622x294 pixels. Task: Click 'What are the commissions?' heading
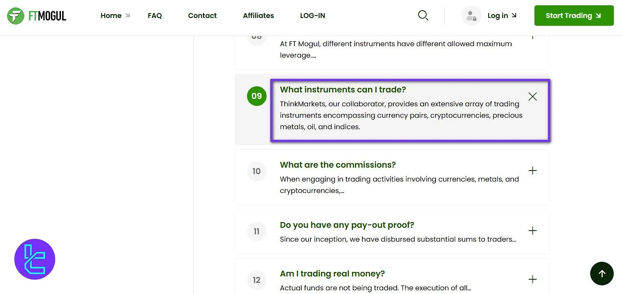(338, 165)
